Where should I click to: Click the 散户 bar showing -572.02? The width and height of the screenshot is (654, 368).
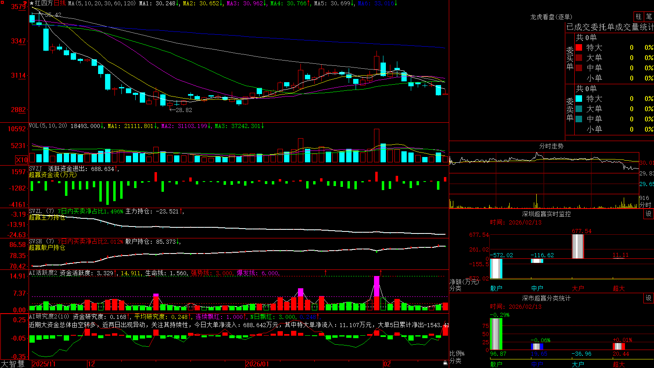coord(496,269)
